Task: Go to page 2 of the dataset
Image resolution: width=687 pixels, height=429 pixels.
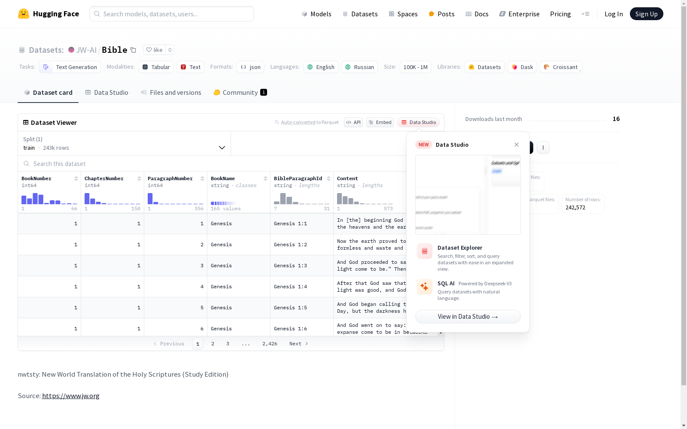Action: click(x=213, y=344)
